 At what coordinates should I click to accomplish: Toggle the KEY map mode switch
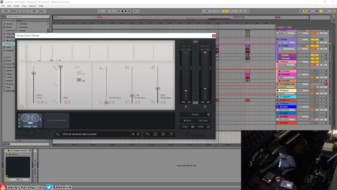(x=310, y=11)
